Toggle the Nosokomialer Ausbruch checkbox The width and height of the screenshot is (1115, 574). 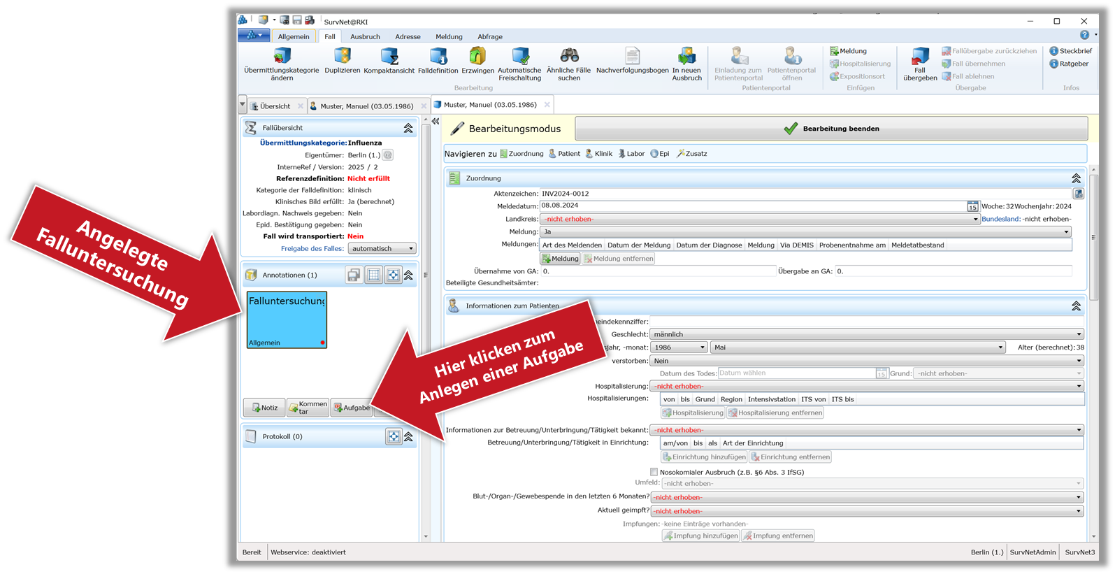654,472
